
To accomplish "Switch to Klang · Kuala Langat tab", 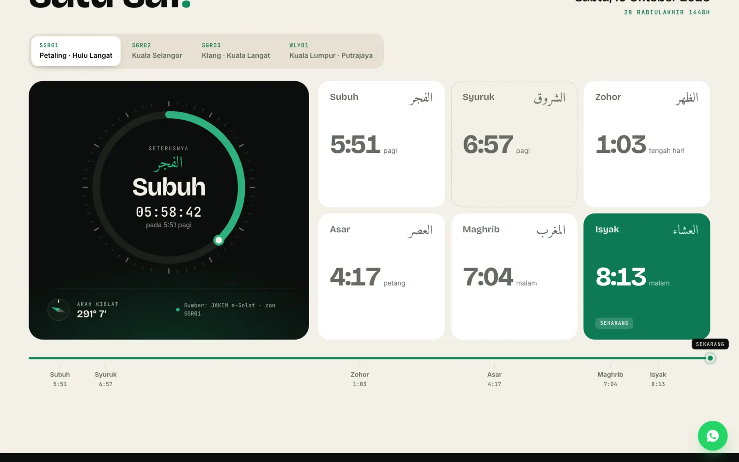I will point(236,51).
